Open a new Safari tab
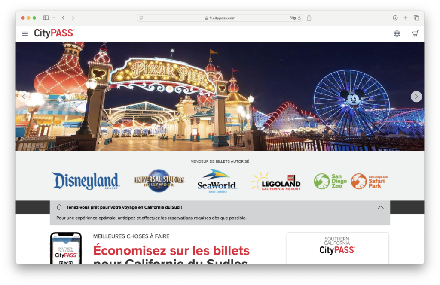 [x=406, y=18]
